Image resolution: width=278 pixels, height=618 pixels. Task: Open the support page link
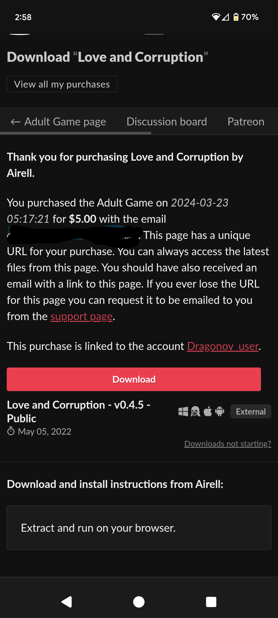(x=81, y=316)
